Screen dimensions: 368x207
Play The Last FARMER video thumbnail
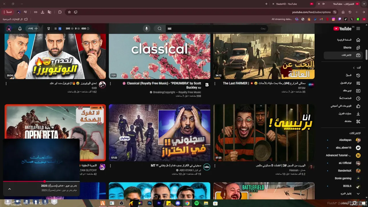[264, 56]
